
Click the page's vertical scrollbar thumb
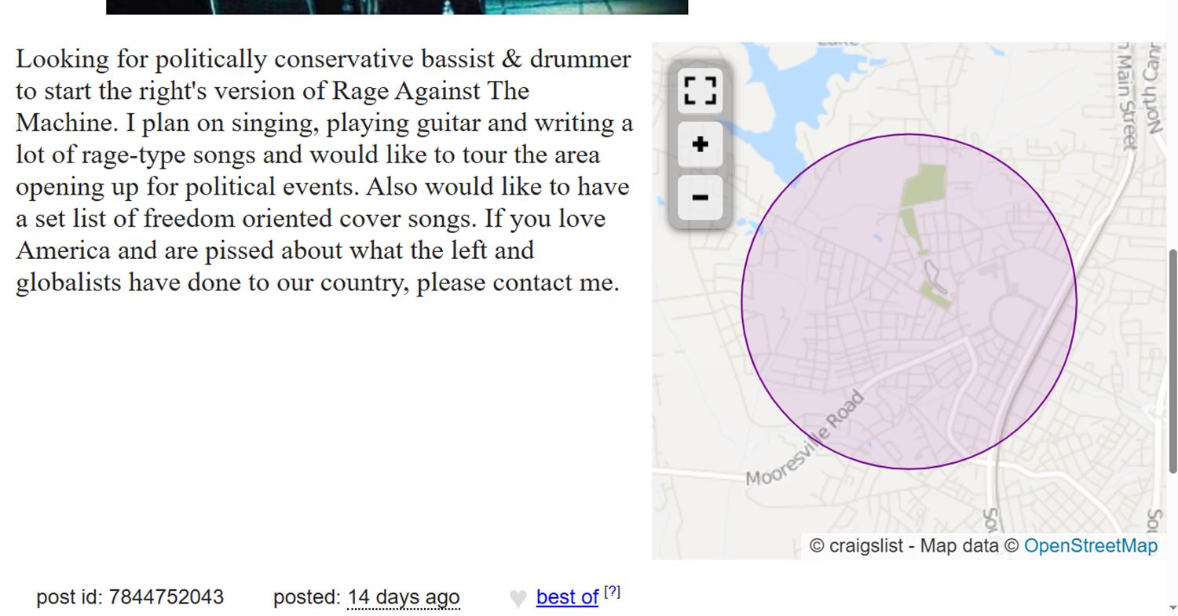point(1173,361)
